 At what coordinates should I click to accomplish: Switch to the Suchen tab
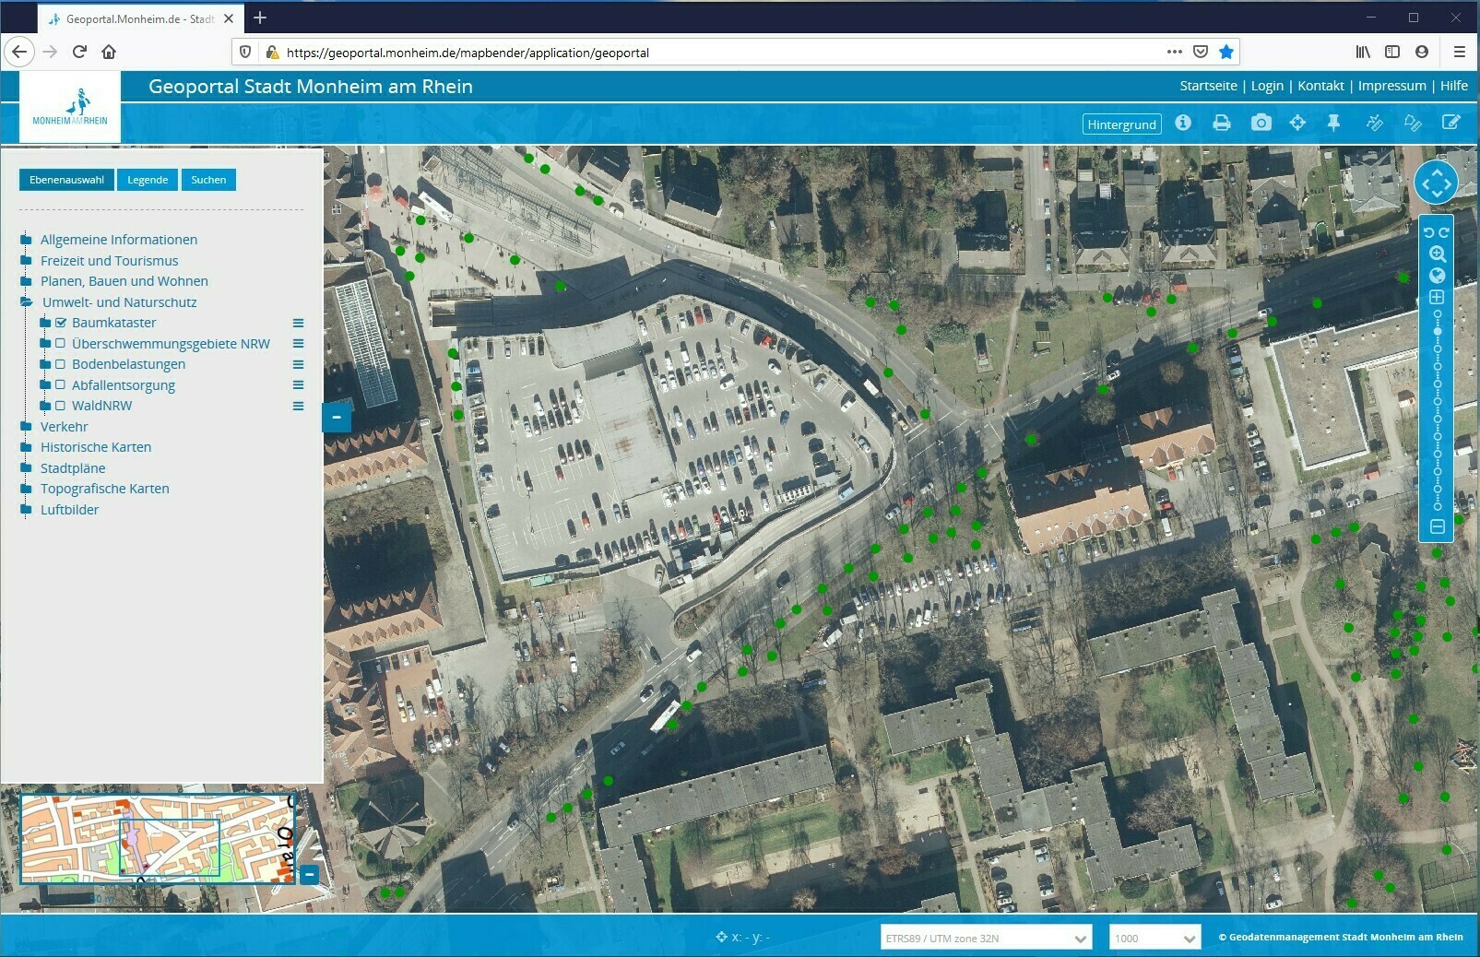point(208,180)
